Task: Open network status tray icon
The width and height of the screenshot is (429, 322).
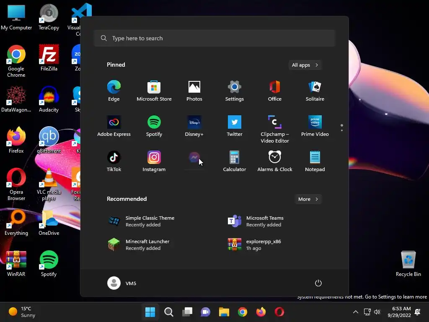Action: point(367,312)
